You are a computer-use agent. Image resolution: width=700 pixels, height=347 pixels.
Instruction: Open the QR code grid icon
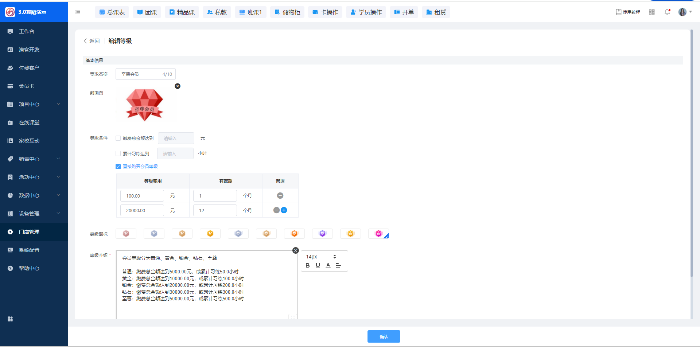coord(652,12)
